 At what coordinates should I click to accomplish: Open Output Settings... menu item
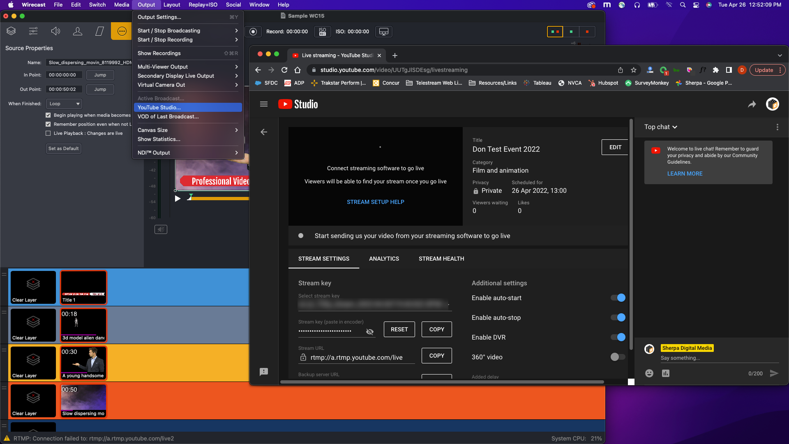pos(187,17)
